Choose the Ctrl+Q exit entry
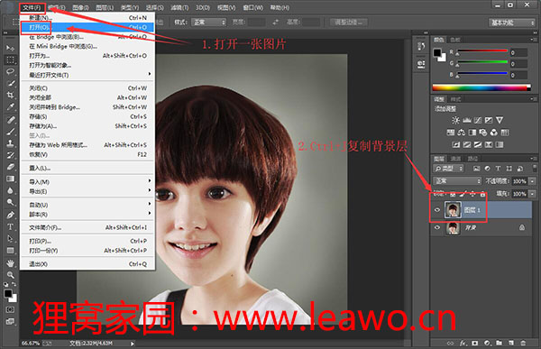The image size is (541, 349). (87, 264)
